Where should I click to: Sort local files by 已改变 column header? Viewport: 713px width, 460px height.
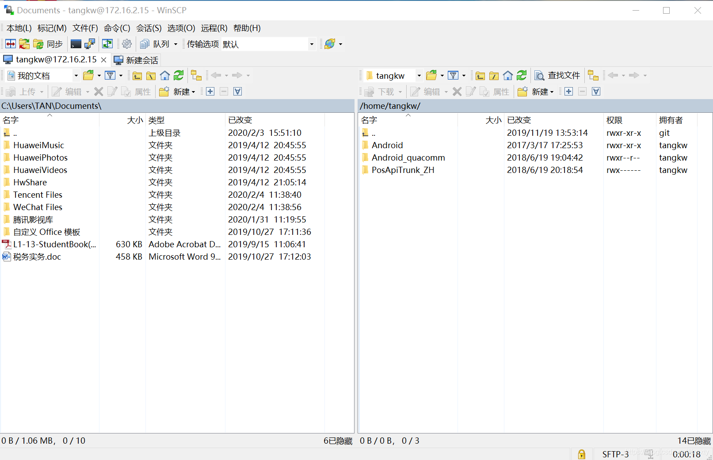point(275,120)
